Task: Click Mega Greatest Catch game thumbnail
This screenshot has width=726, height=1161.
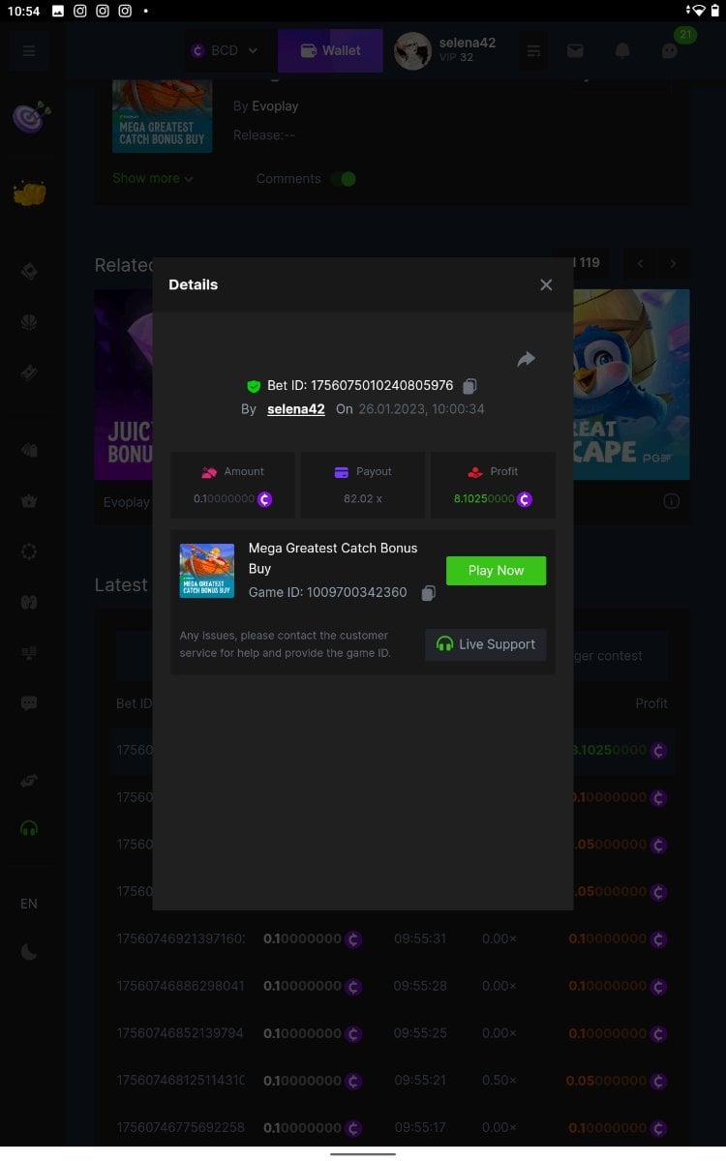Action: (x=207, y=571)
